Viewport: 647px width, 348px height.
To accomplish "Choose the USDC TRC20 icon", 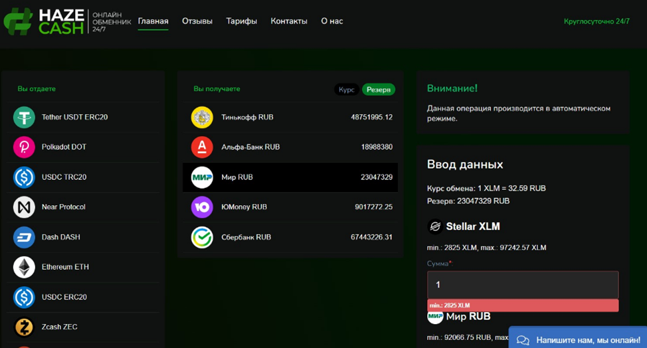I will (24, 177).
